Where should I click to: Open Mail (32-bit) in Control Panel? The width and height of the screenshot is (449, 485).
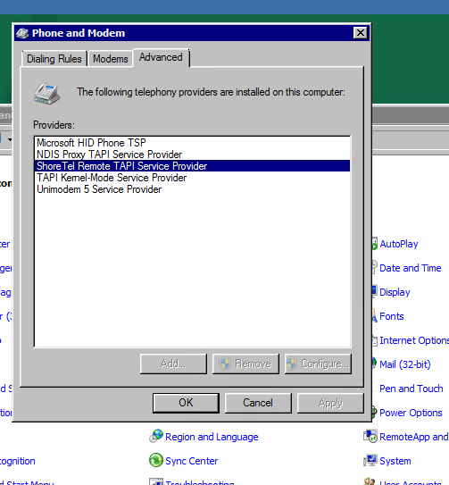tap(404, 364)
